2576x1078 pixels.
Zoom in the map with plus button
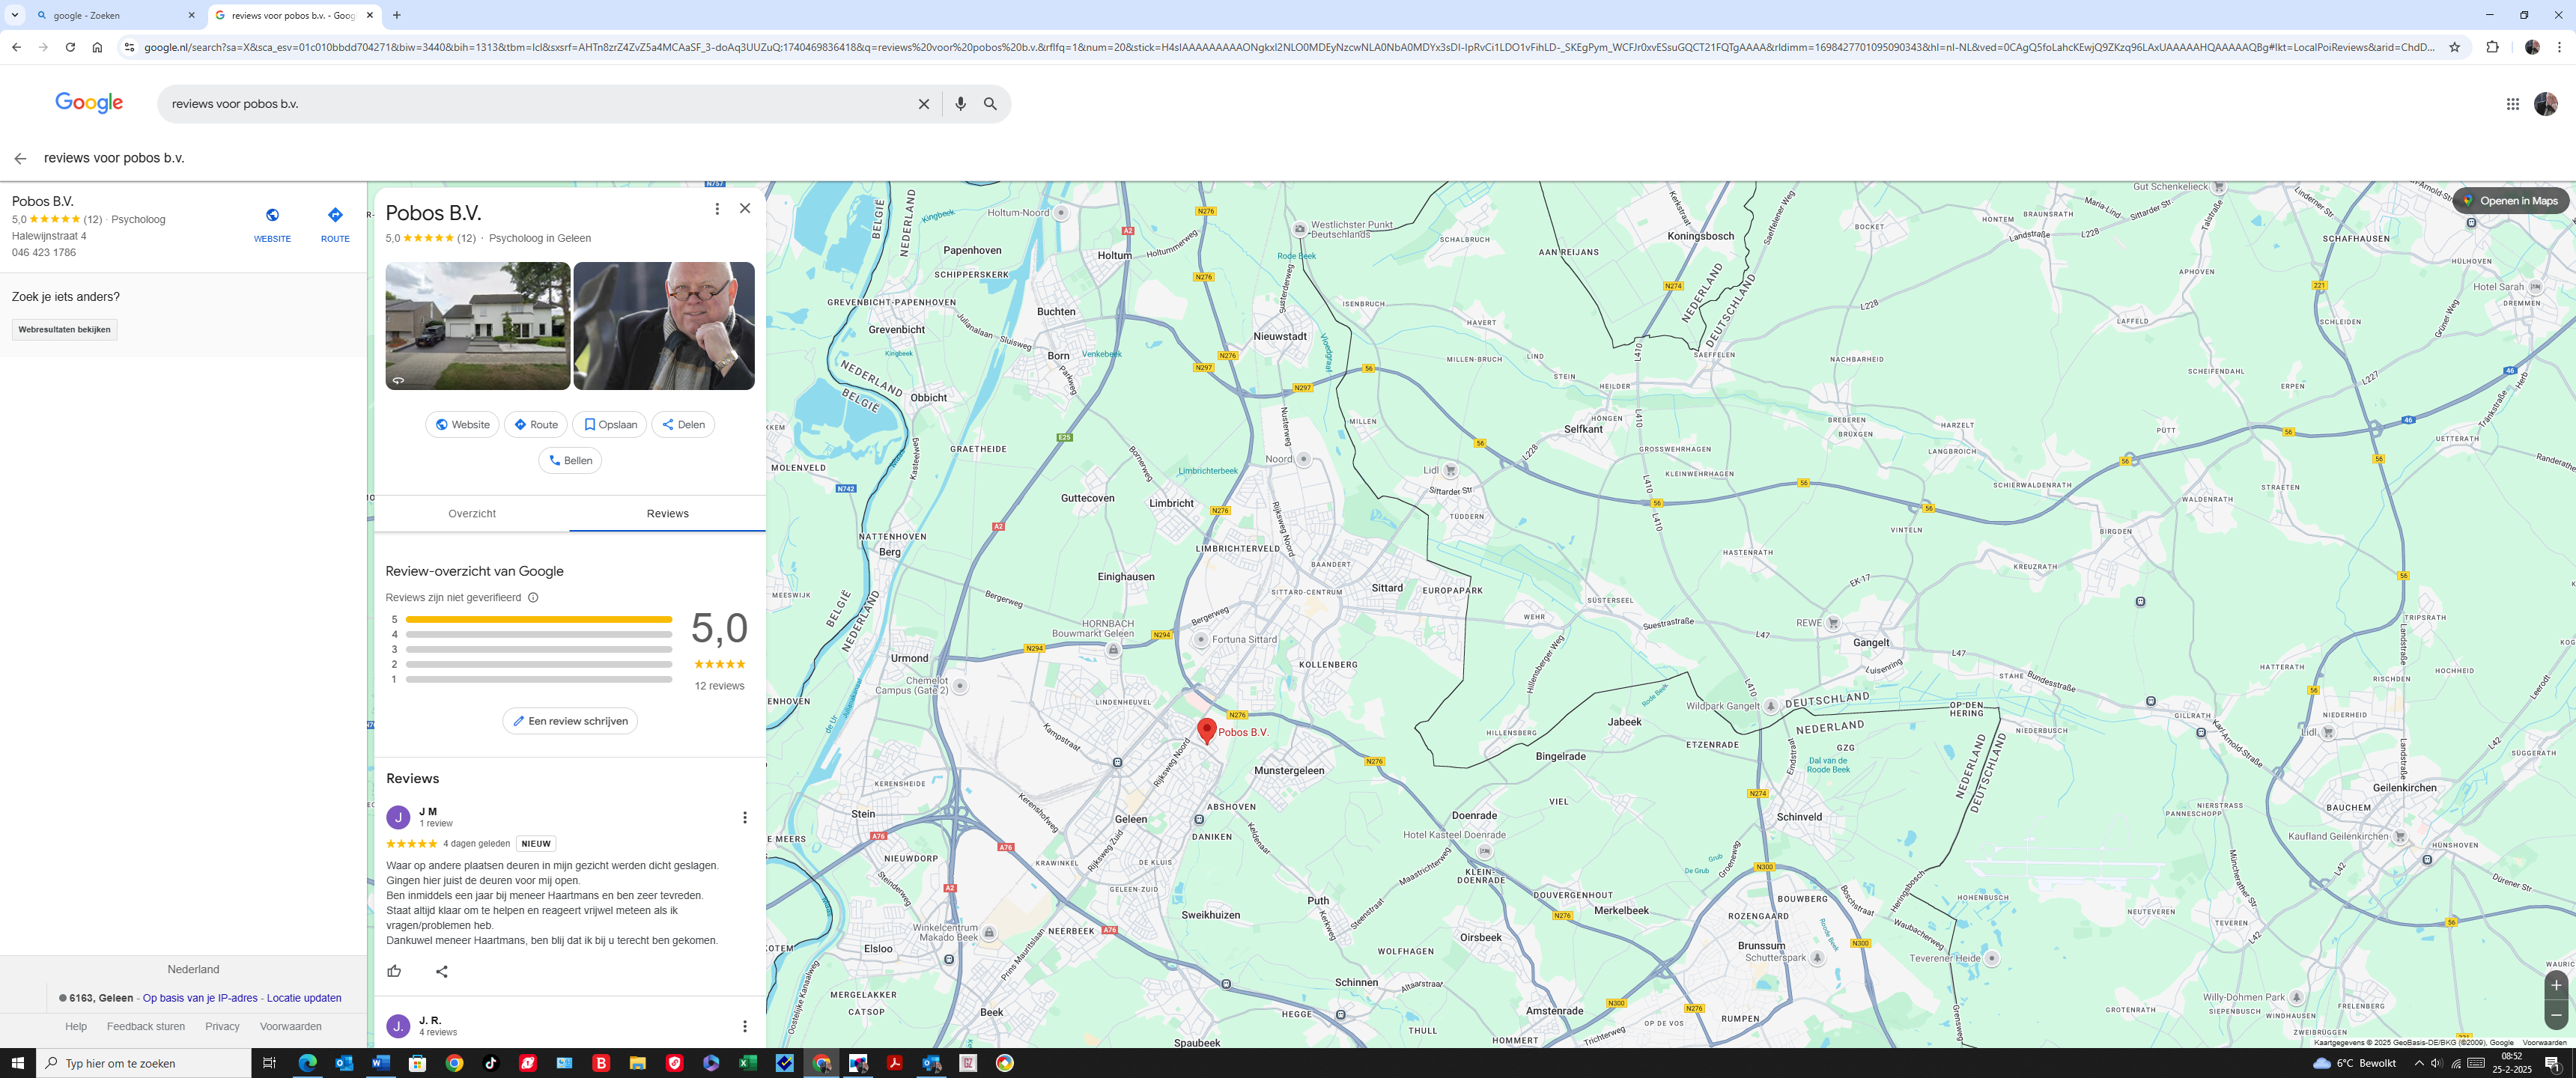coord(2556,986)
